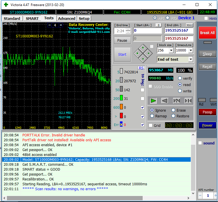Click the RS reset counters button

(x=141, y=68)
